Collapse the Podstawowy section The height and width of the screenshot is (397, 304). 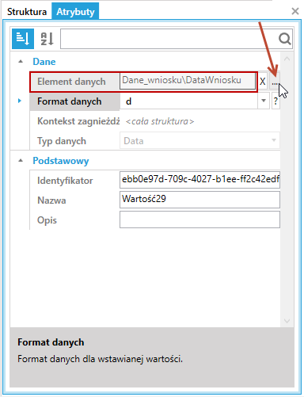[x=21, y=161]
